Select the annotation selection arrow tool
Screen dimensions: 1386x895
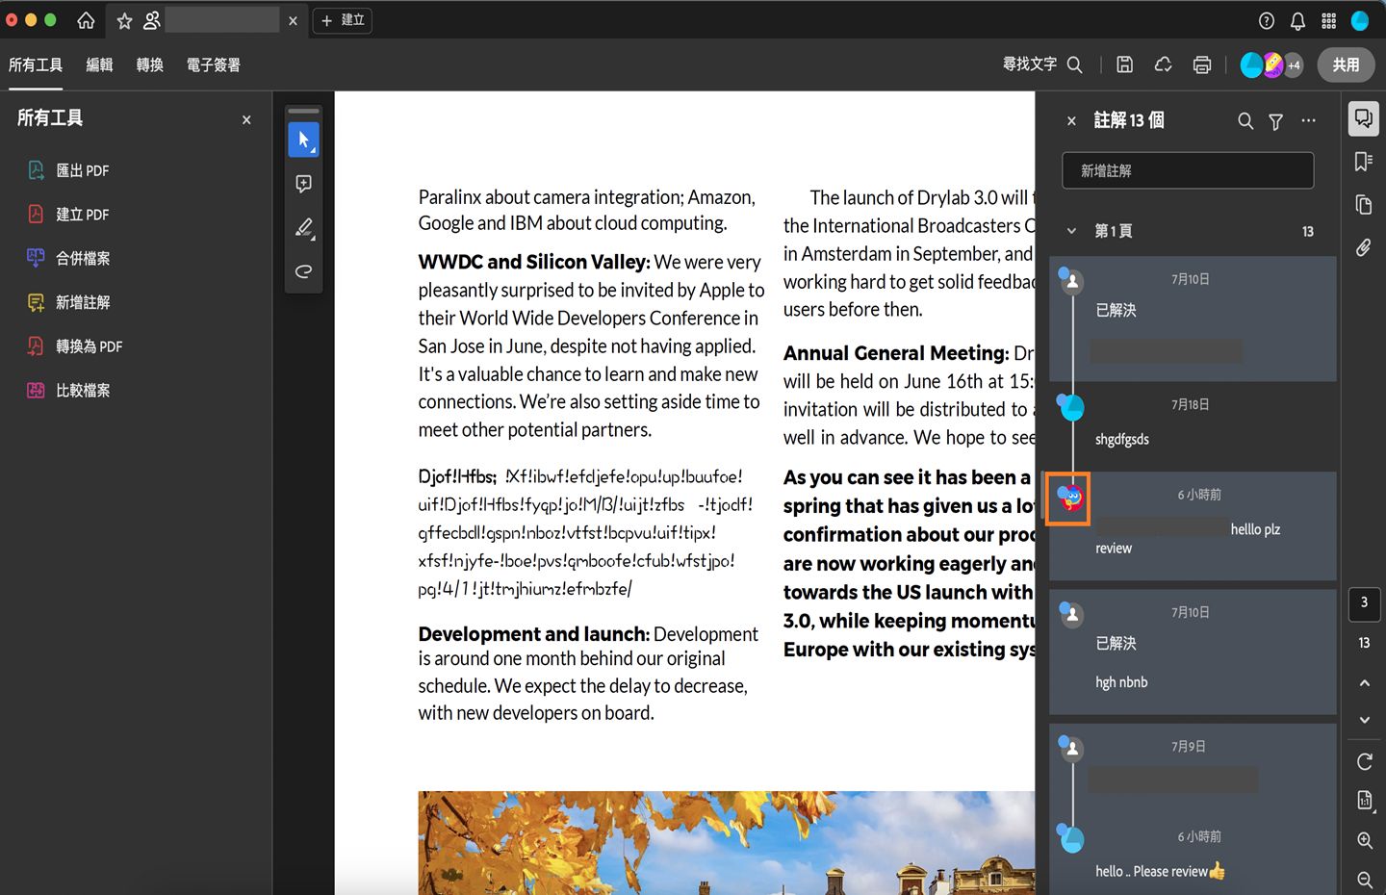pyautogui.click(x=303, y=140)
